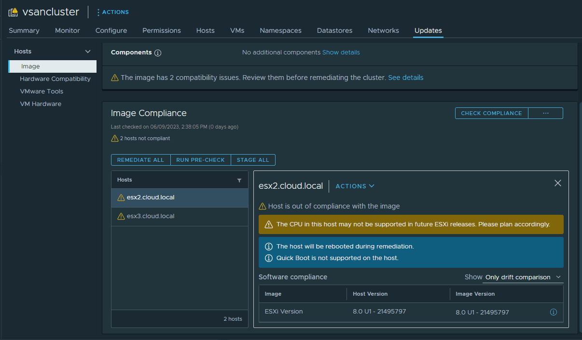Click the info icon next to Components

[x=158, y=52]
